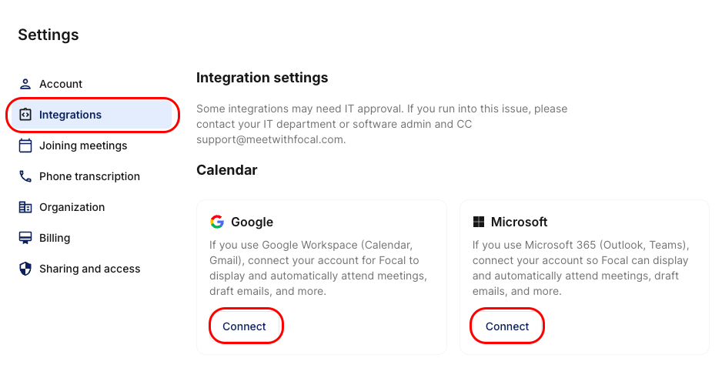Viewport: 722px width, 368px height.
Task: Click the Integrations code-bracket icon in sidebar
Action: pos(25,115)
